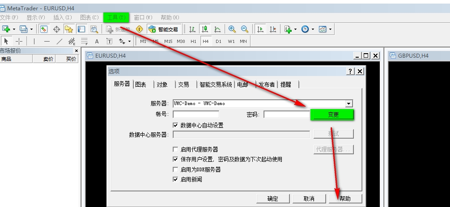The height and width of the screenshot is (207, 450).
Task: Toggle the Market Watch toolbar icon
Action: click(x=44, y=29)
